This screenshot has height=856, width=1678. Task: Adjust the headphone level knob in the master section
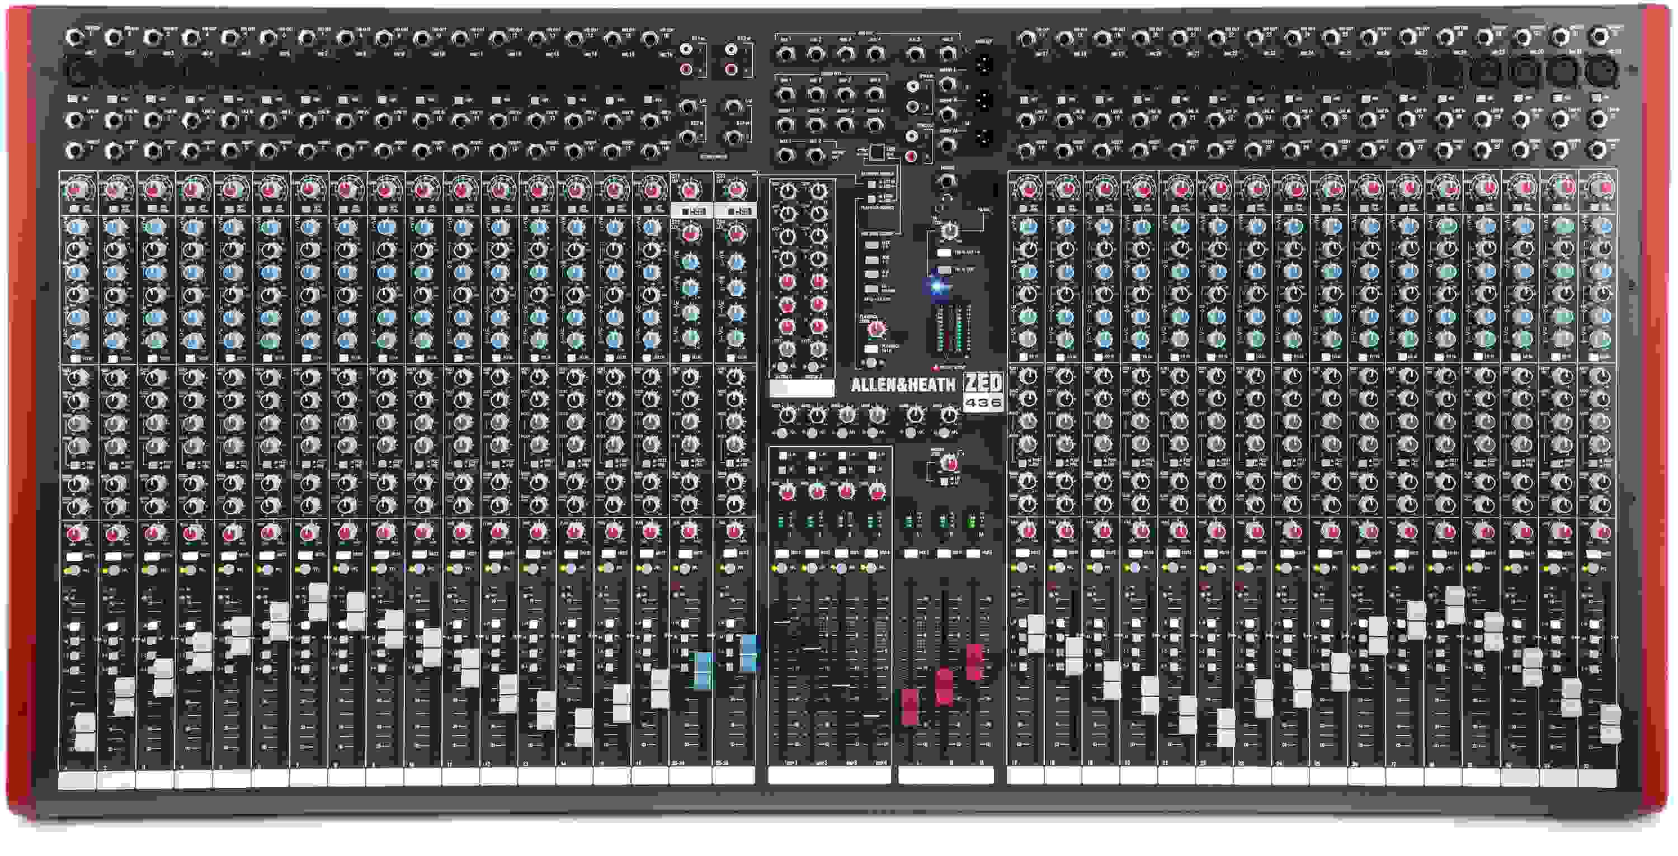pos(949,231)
